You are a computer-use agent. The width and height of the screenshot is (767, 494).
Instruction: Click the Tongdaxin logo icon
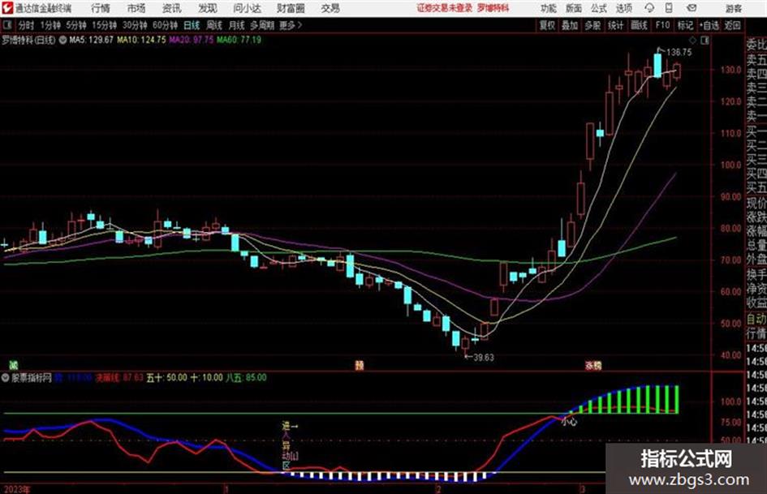tap(7, 8)
